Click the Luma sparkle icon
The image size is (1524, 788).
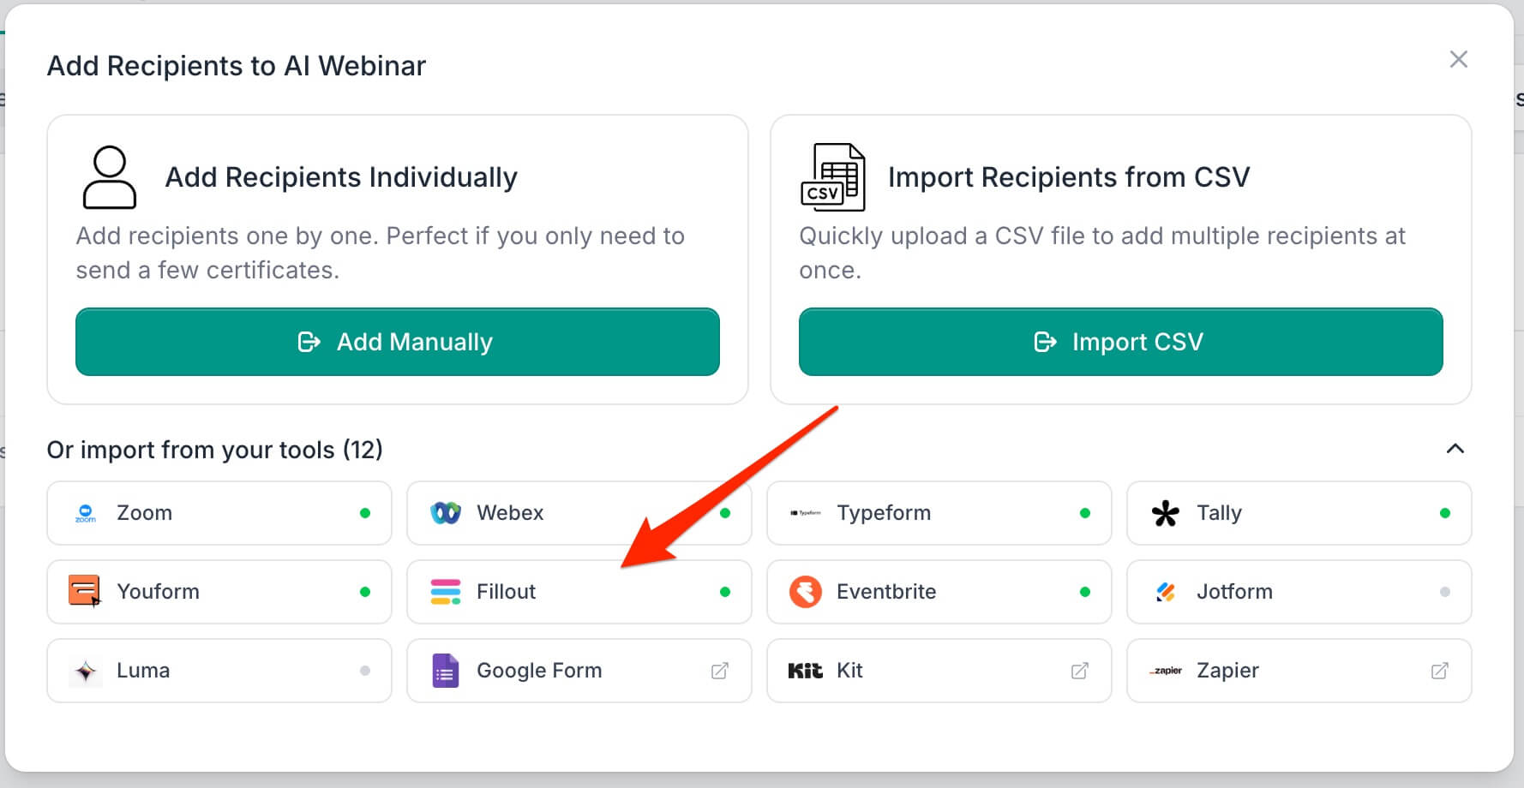86,671
